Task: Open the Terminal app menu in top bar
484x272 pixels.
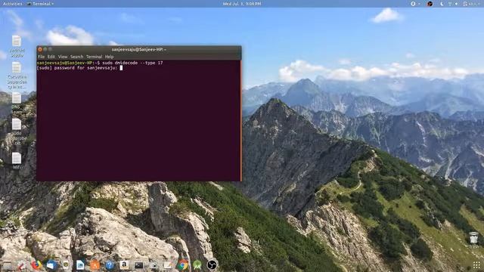Action: click(x=40, y=4)
